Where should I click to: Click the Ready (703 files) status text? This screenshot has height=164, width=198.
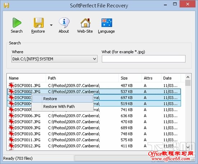click(x=18, y=158)
